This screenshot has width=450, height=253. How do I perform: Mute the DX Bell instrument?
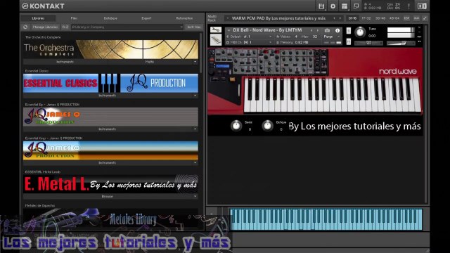[x=349, y=41]
